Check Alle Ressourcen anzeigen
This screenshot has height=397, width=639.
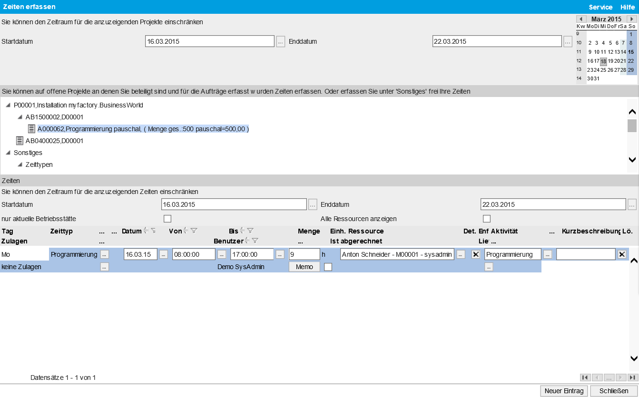pos(487,219)
